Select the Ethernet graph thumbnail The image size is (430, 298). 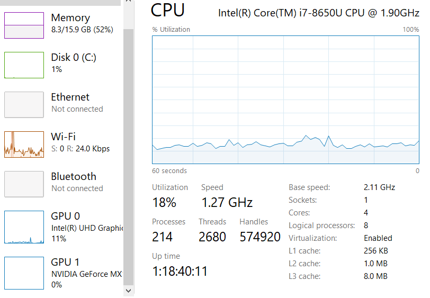(24, 105)
